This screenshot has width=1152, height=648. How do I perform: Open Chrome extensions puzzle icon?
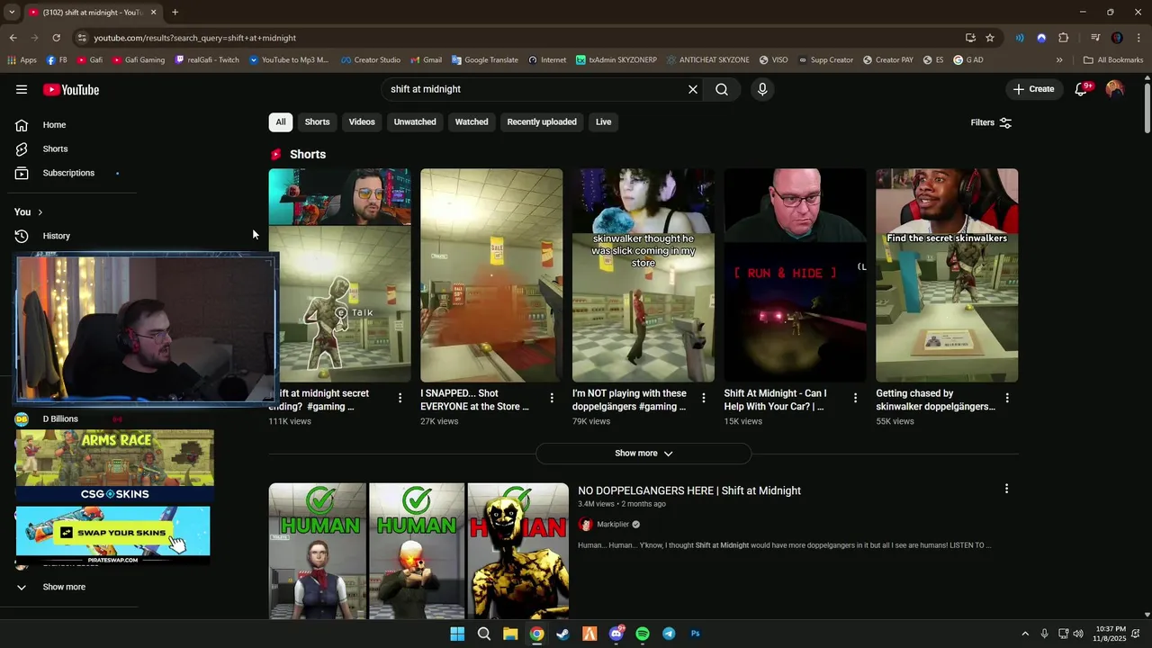pyautogui.click(x=1064, y=38)
